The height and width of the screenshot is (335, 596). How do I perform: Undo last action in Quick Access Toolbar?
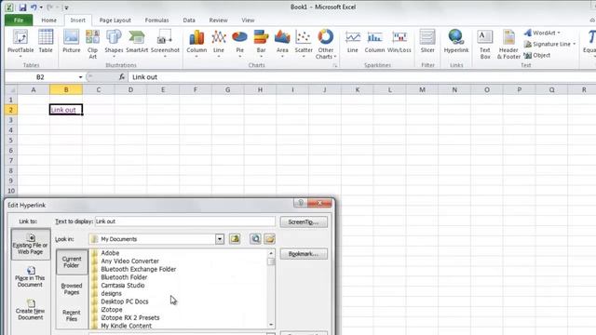point(34,7)
